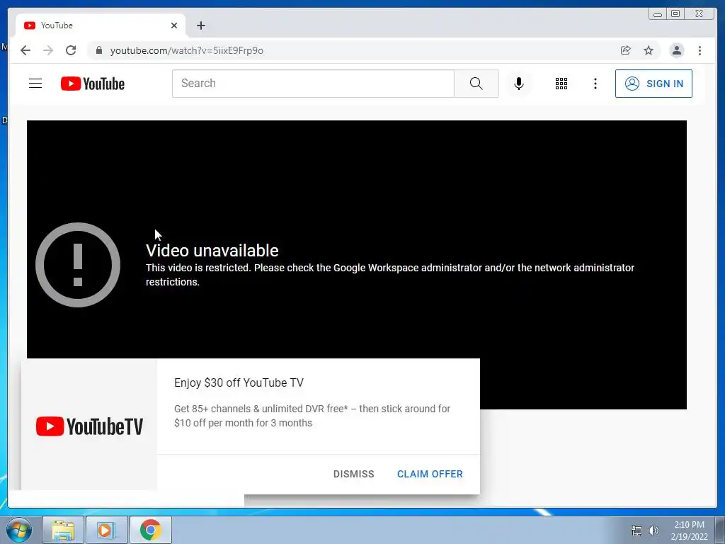The height and width of the screenshot is (544, 725).
Task: View site info via the padlock icon
Action: [x=99, y=50]
